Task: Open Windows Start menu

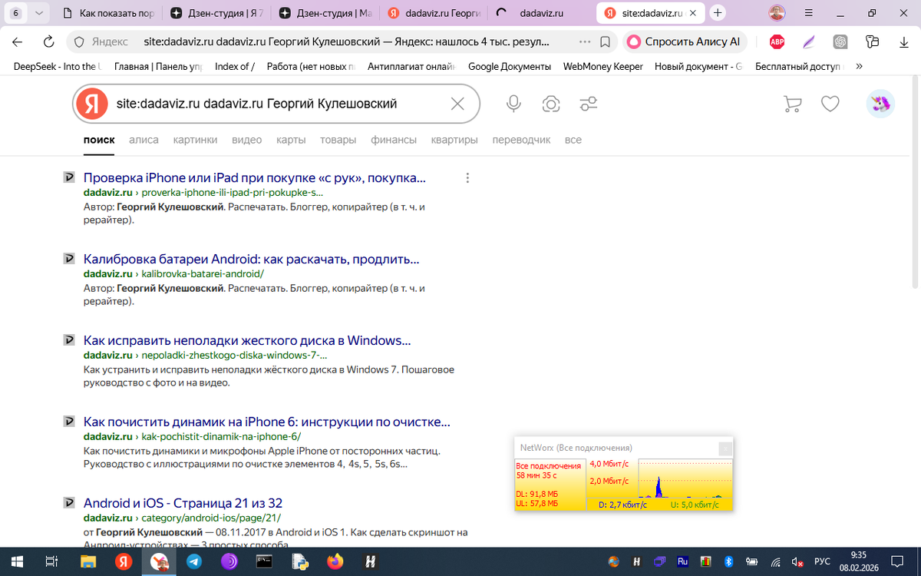Action: [x=16, y=561]
